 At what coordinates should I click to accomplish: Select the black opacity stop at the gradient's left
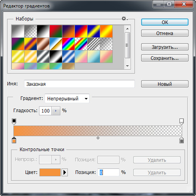(14, 122)
